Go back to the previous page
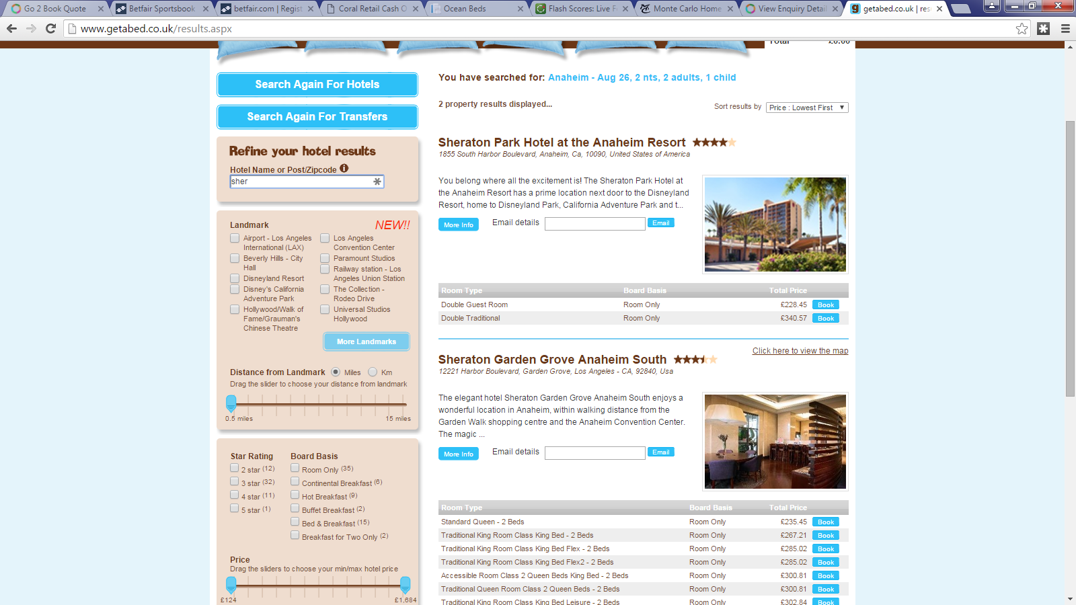The height and width of the screenshot is (605, 1076). click(x=11, y=29)
